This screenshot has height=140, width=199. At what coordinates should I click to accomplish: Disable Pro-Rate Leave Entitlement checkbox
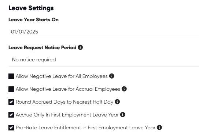(11, 128)
